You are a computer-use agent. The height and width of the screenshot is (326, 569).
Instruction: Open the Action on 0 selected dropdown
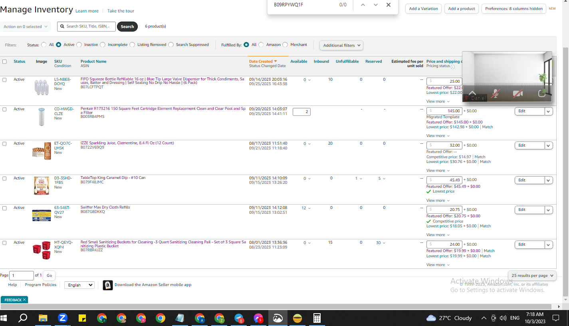coord(25,27)
